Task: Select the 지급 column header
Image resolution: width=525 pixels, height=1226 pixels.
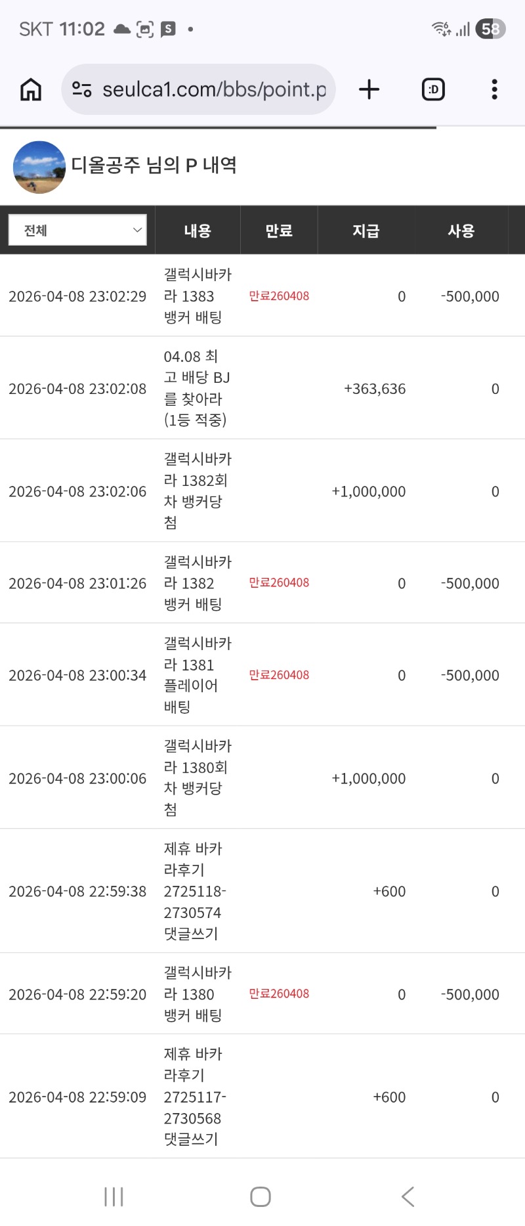Action: 366,230
